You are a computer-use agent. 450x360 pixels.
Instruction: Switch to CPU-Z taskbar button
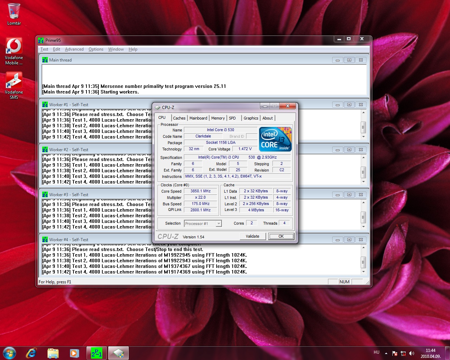118,353
